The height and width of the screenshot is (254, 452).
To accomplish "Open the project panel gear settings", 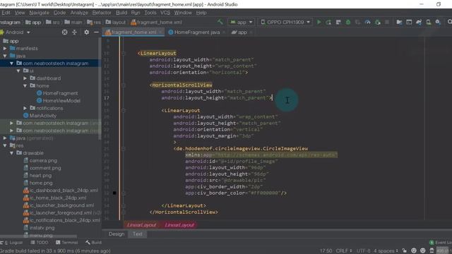I will pos(86,32).
